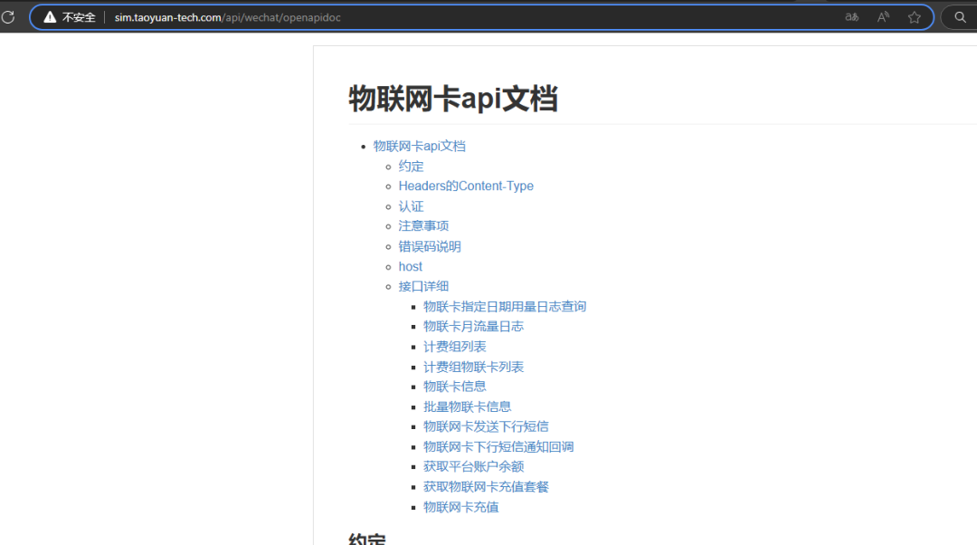Click the browser reload page icon
This screenshot has height=545, width=977.
click(8, 17)
